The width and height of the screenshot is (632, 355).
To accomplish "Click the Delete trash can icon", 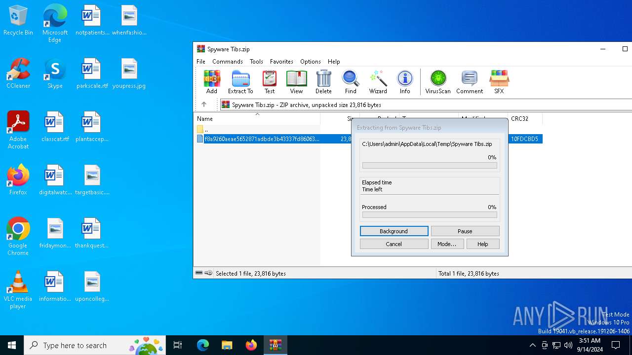I will coord(323,82).
